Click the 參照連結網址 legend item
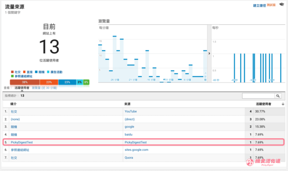 pyautogui.click(x=22, y=76)
